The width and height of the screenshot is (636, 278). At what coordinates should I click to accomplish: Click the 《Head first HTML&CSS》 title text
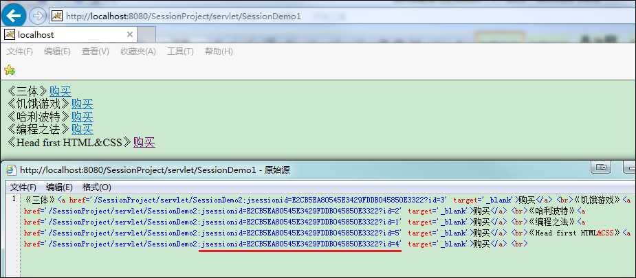[x=69, y=143]
